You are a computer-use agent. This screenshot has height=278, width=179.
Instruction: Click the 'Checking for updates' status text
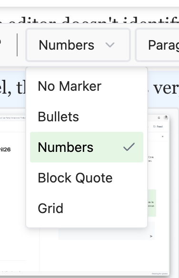[159, 274]
